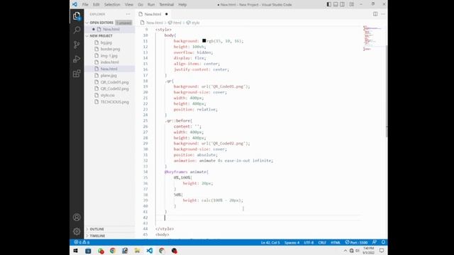This screenshot has width=454, height=255.
Task: Toggle Secondary Side Bar layout button
Action: click(342, 4)
